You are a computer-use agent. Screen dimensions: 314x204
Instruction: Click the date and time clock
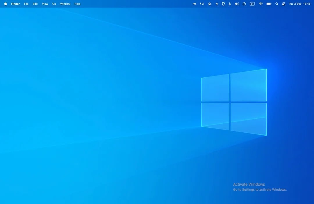[299, 4]
